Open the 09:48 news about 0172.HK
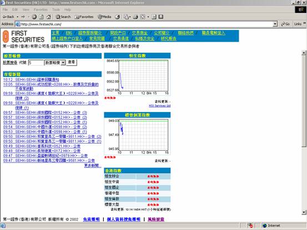This screenshot has height=230, width=307. click(42, 151)
